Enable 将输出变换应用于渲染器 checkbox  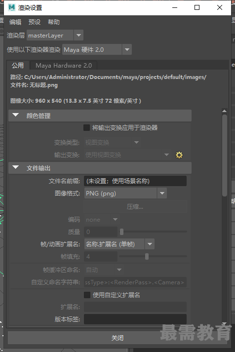click(x=86, y=128)
